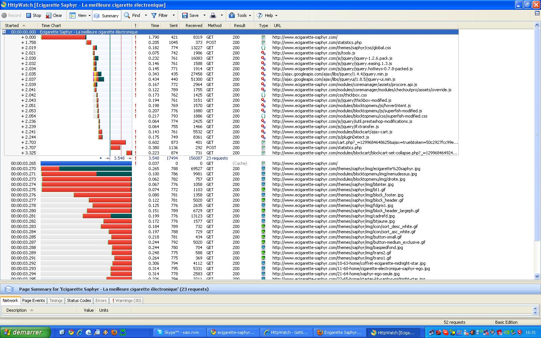Click the panel toggle icon below close button
Screen dimensions: 541x338
coord(537,13)
